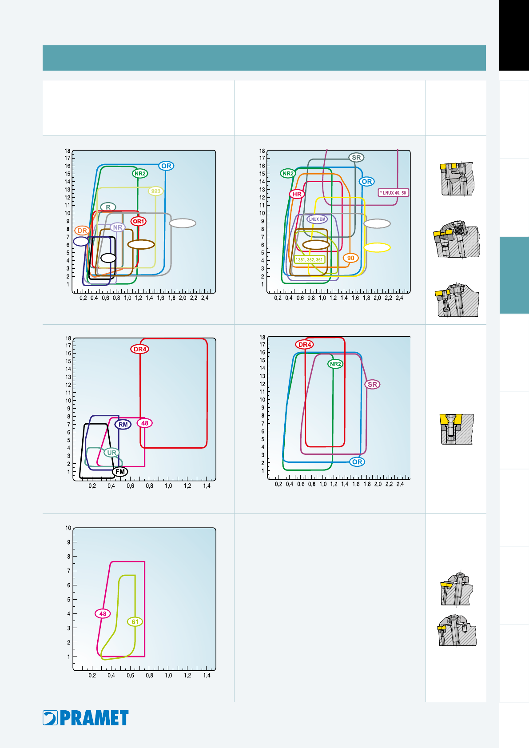
Task: Click the LNUX DM label oval
Action: pos(317,219)
